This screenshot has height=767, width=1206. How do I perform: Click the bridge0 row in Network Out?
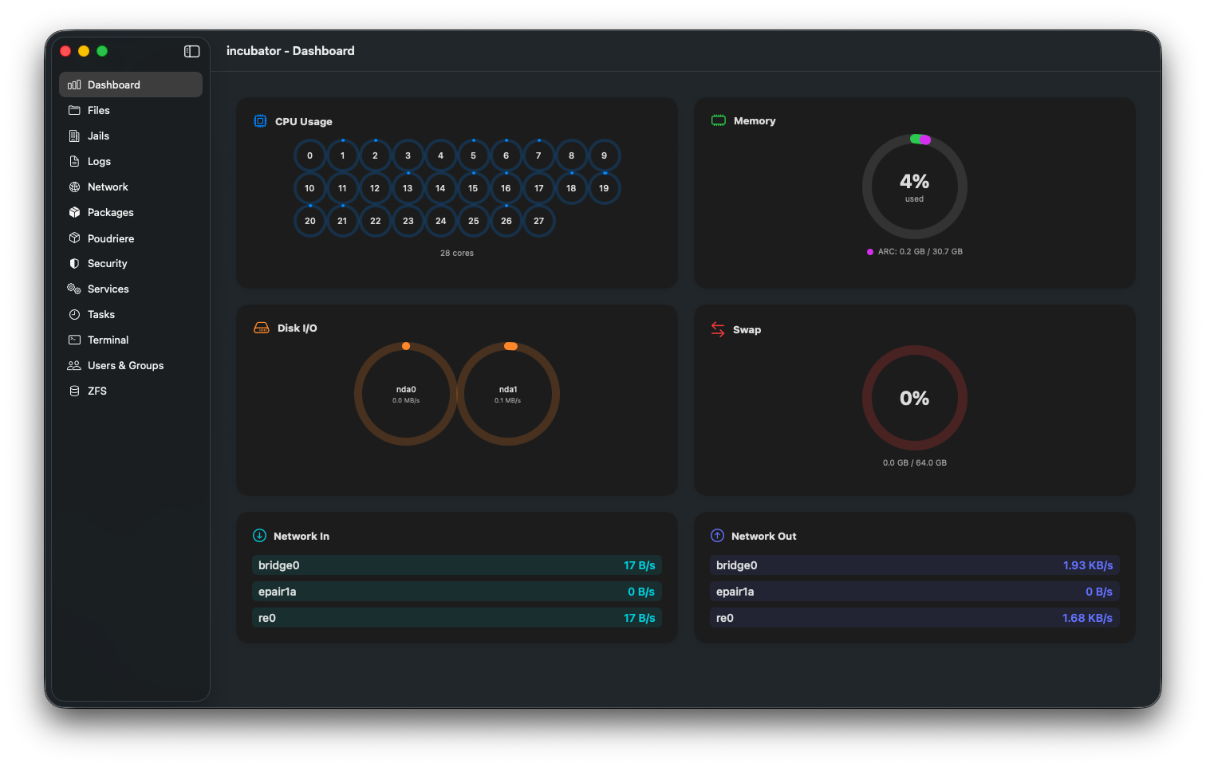914,565
